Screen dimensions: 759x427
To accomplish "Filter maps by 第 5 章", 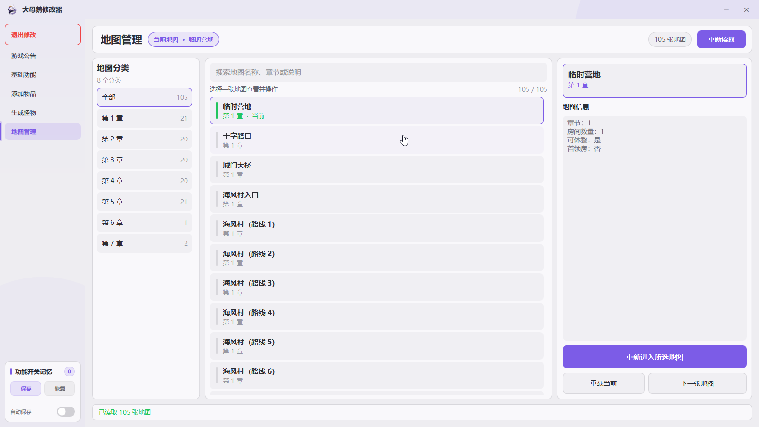I will pos(145,202).
